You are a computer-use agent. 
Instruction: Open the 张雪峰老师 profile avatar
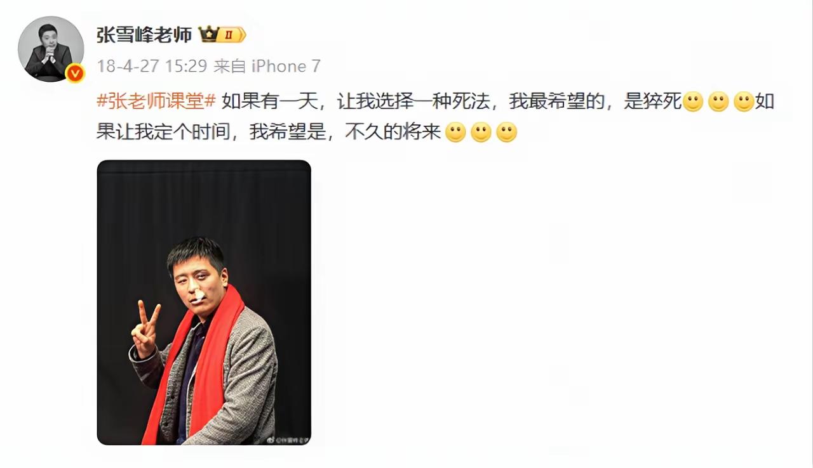51,49
